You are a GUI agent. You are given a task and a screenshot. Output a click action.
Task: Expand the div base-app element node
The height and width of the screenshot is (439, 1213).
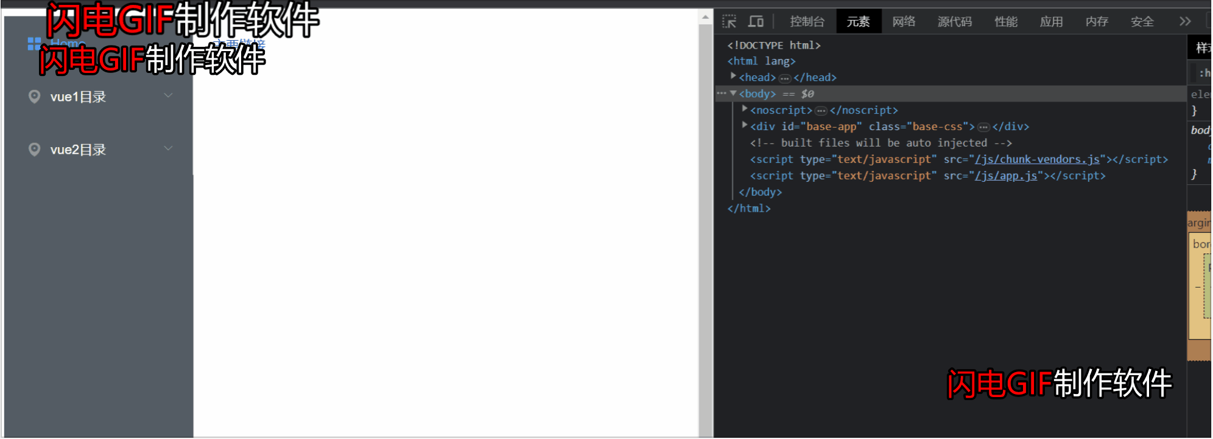tap(744, 125)
